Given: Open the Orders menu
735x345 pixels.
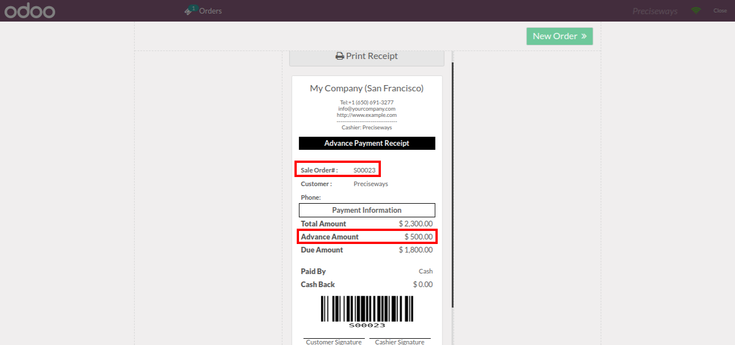Looking at the screenshot, I should tap(204, 11).
